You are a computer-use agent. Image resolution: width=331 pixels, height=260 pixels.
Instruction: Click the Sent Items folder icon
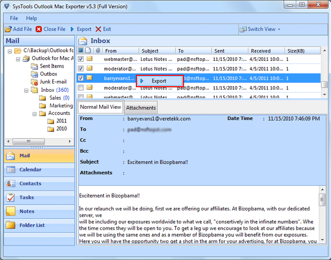(35, 66)
